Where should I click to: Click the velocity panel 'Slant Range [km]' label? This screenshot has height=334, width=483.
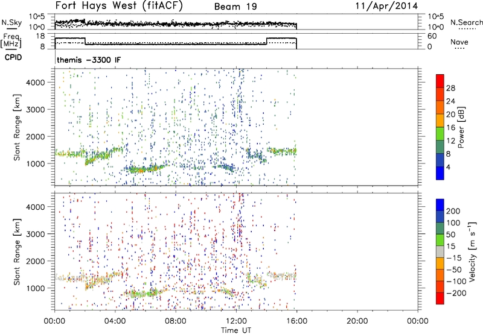click(x=17, y=252)
